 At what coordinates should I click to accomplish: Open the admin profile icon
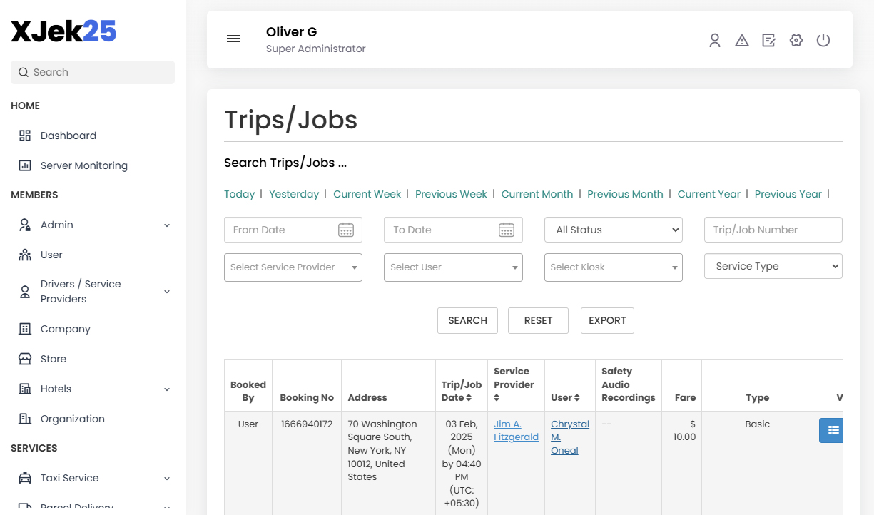point(715,40)
